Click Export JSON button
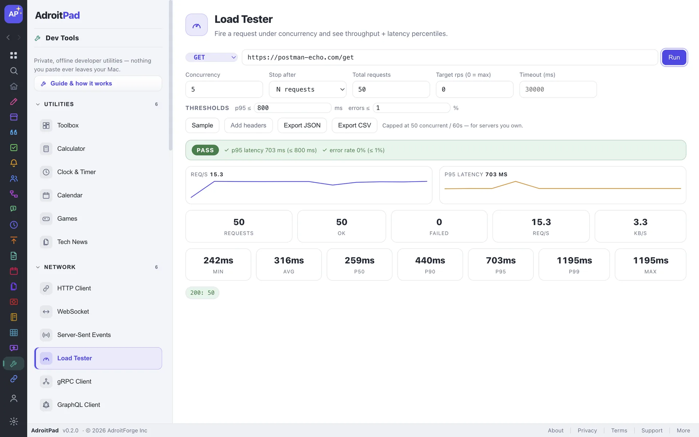The height and width of the screenshot is (437, 699). click(302, 125)
